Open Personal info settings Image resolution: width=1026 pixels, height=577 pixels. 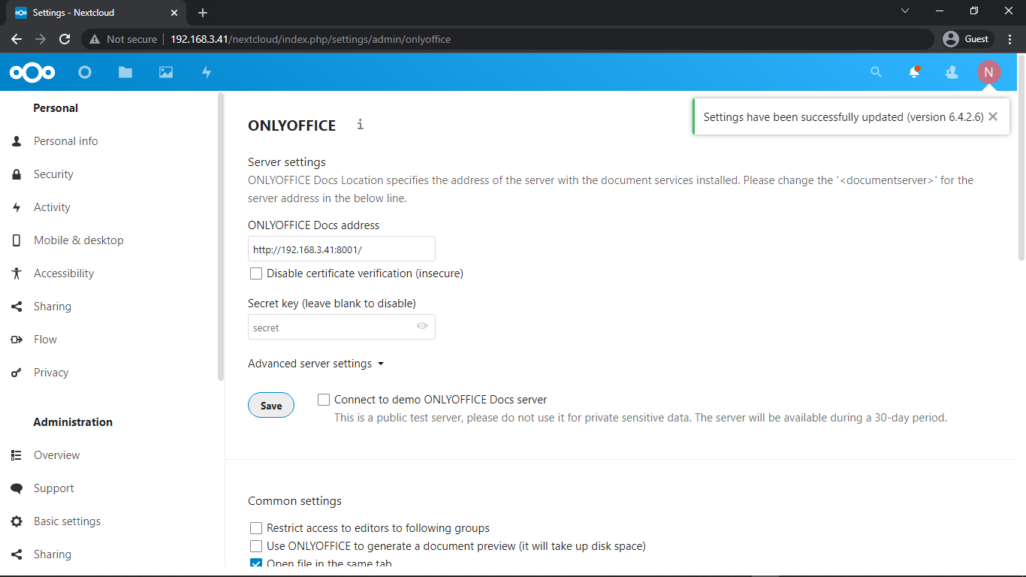tap(65, 141)
